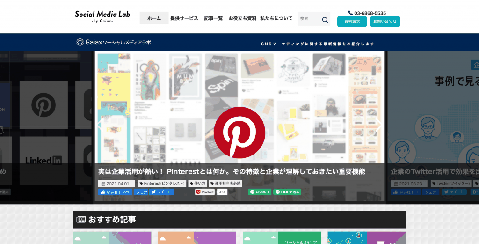Click the Facebook いいね！ 723 button
This screenshot has height=244, width=479.
pos(115,192)
